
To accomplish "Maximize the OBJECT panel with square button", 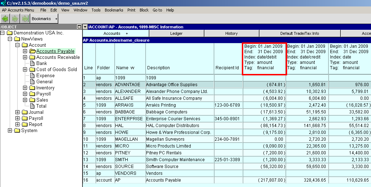I will tap(79, 27).
